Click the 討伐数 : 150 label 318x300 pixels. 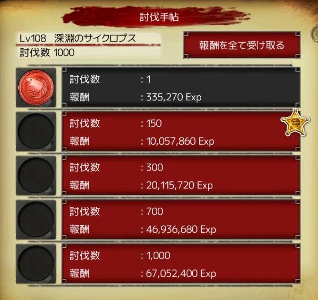click(x=116, y=123)
